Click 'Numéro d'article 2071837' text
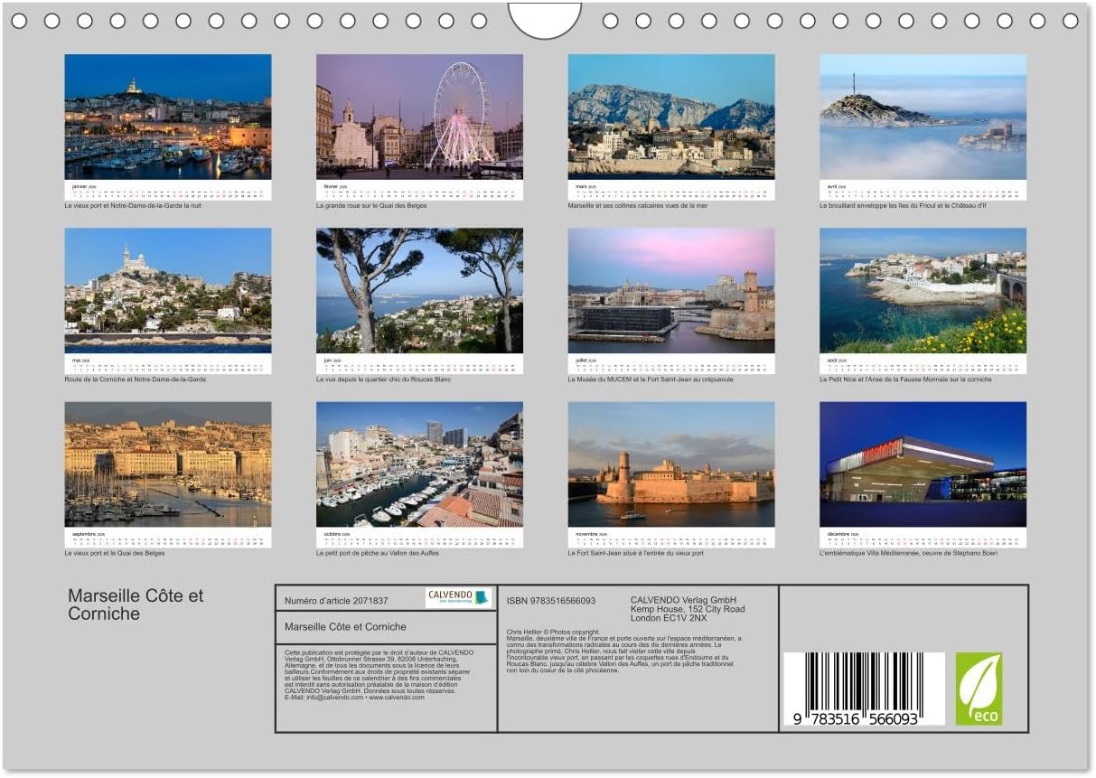This screenshot has width=1096, height=778. (336, 600)
